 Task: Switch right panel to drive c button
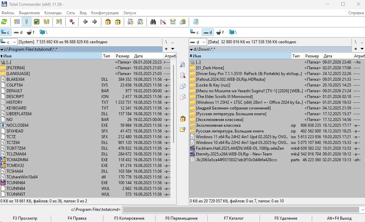[194, 32]
